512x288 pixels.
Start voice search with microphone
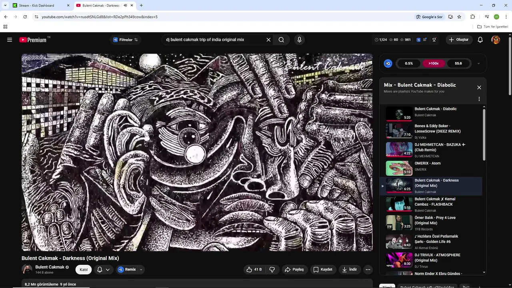[299, 40]
